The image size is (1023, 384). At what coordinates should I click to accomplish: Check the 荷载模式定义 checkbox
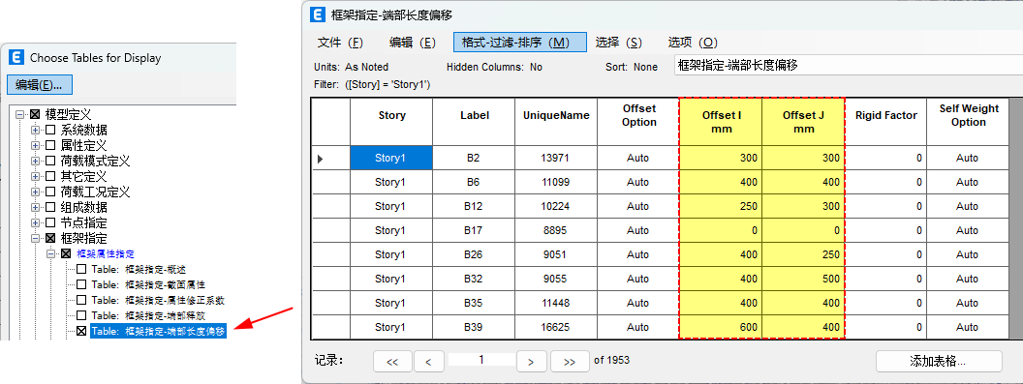click(50, 161)
